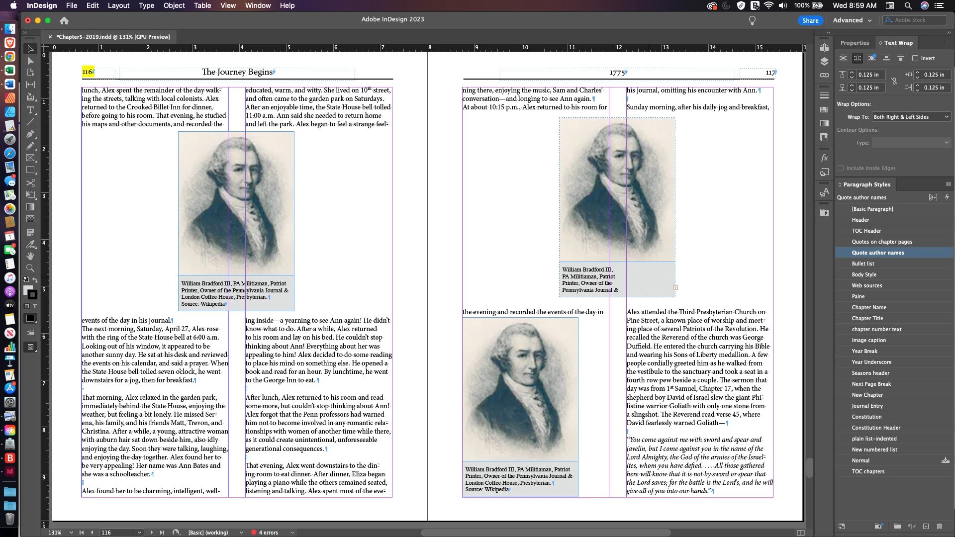Open the Effects fx panel icon
Screen dimensions: 955x537
tap(824, 158)
